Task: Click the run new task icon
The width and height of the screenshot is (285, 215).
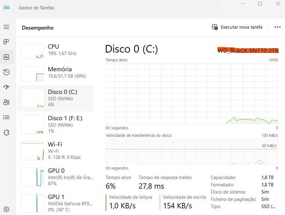Action: pyautogui.click(x=215, y=27)
